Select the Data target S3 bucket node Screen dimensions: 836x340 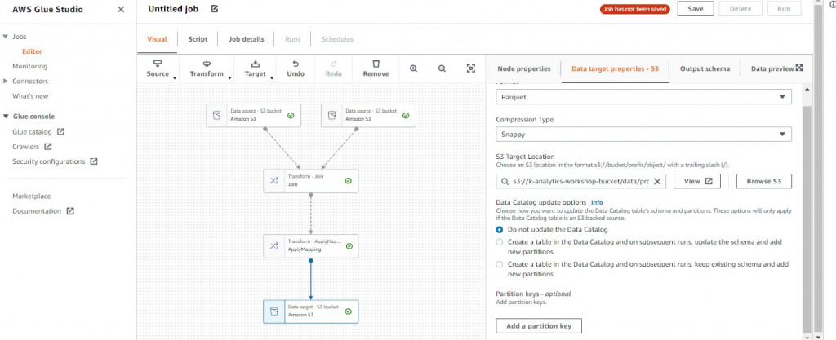(x=311, y=311)
